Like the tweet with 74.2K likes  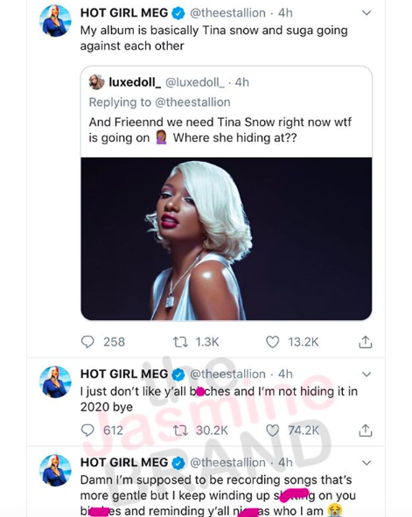click(273, 430)
